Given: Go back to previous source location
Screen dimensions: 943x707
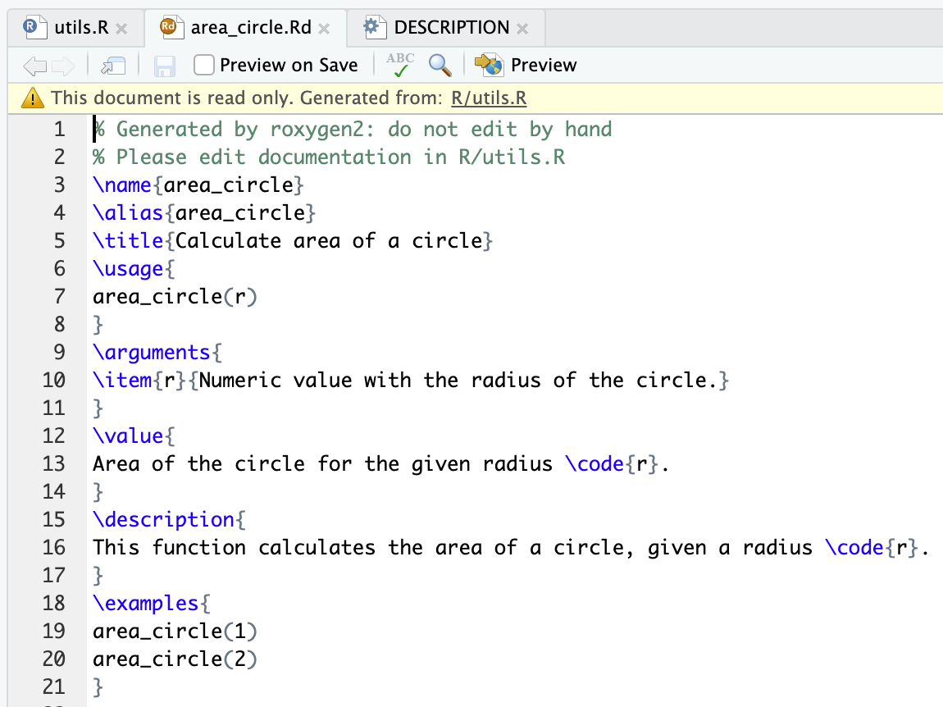Looking at the screenshot, I should pos(34,66).
